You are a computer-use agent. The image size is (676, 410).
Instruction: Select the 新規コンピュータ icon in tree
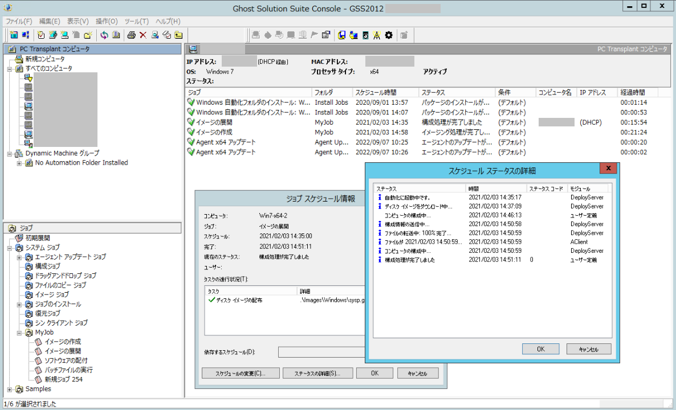(x=19, y=59)
